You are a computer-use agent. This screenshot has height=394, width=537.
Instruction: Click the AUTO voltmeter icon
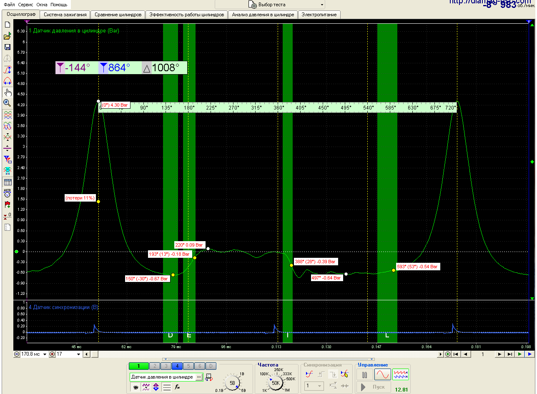click(x=7, y=193)
